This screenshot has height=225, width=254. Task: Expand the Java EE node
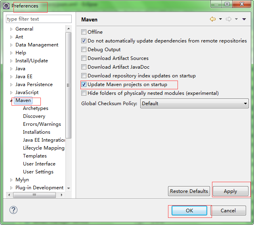pos(11,77)
